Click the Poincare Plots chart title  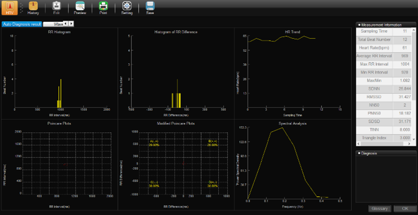pyautogui.click(x=59, y=124)
